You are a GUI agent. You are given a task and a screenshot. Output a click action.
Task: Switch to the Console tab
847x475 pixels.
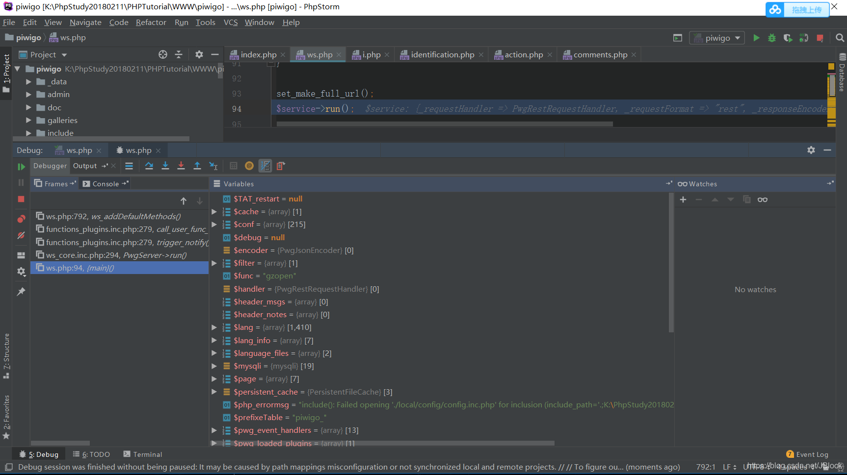tap(106, 184)
